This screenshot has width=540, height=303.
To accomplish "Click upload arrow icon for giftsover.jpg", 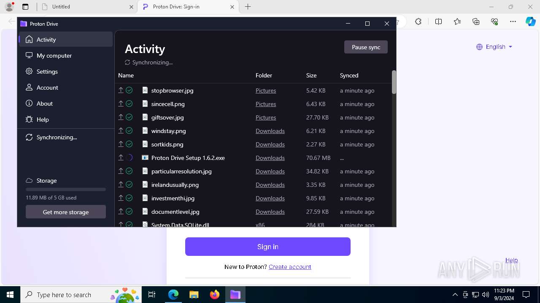I will tap(121, 117).
